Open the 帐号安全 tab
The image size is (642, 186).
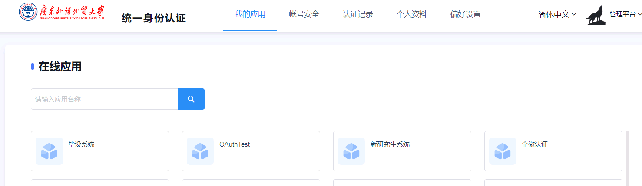[304, 14]
